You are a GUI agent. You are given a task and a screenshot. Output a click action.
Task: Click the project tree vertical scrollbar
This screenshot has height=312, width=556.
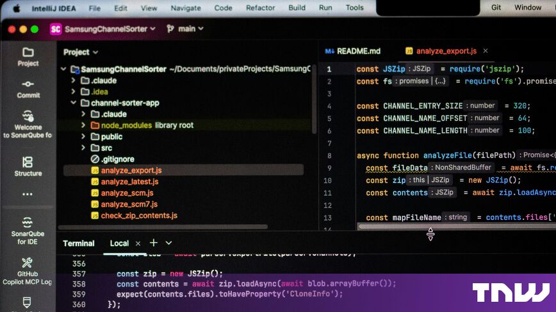coord(314,98)
